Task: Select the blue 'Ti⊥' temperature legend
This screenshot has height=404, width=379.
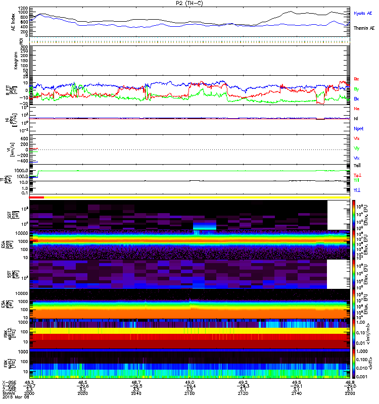Action: 357,190
